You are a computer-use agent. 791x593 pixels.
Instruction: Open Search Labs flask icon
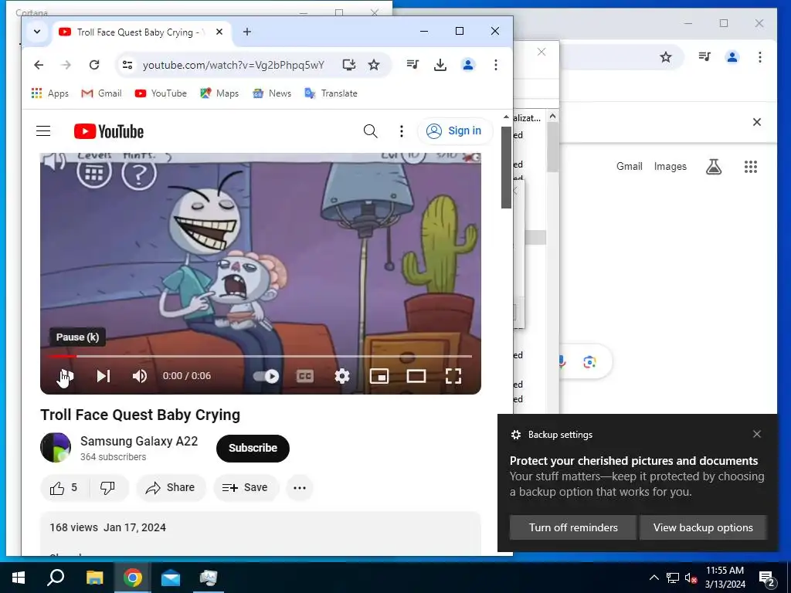pos(713,167)
